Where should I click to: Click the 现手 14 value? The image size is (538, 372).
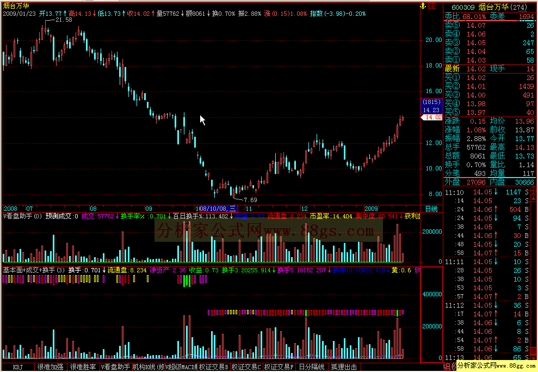click(530, 69)
